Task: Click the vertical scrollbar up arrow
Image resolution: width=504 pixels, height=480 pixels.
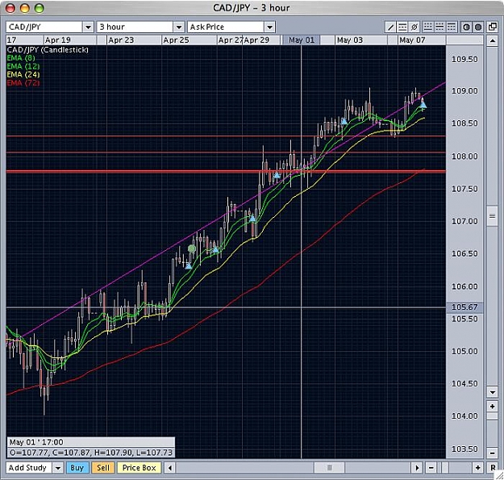Action: 492,41
